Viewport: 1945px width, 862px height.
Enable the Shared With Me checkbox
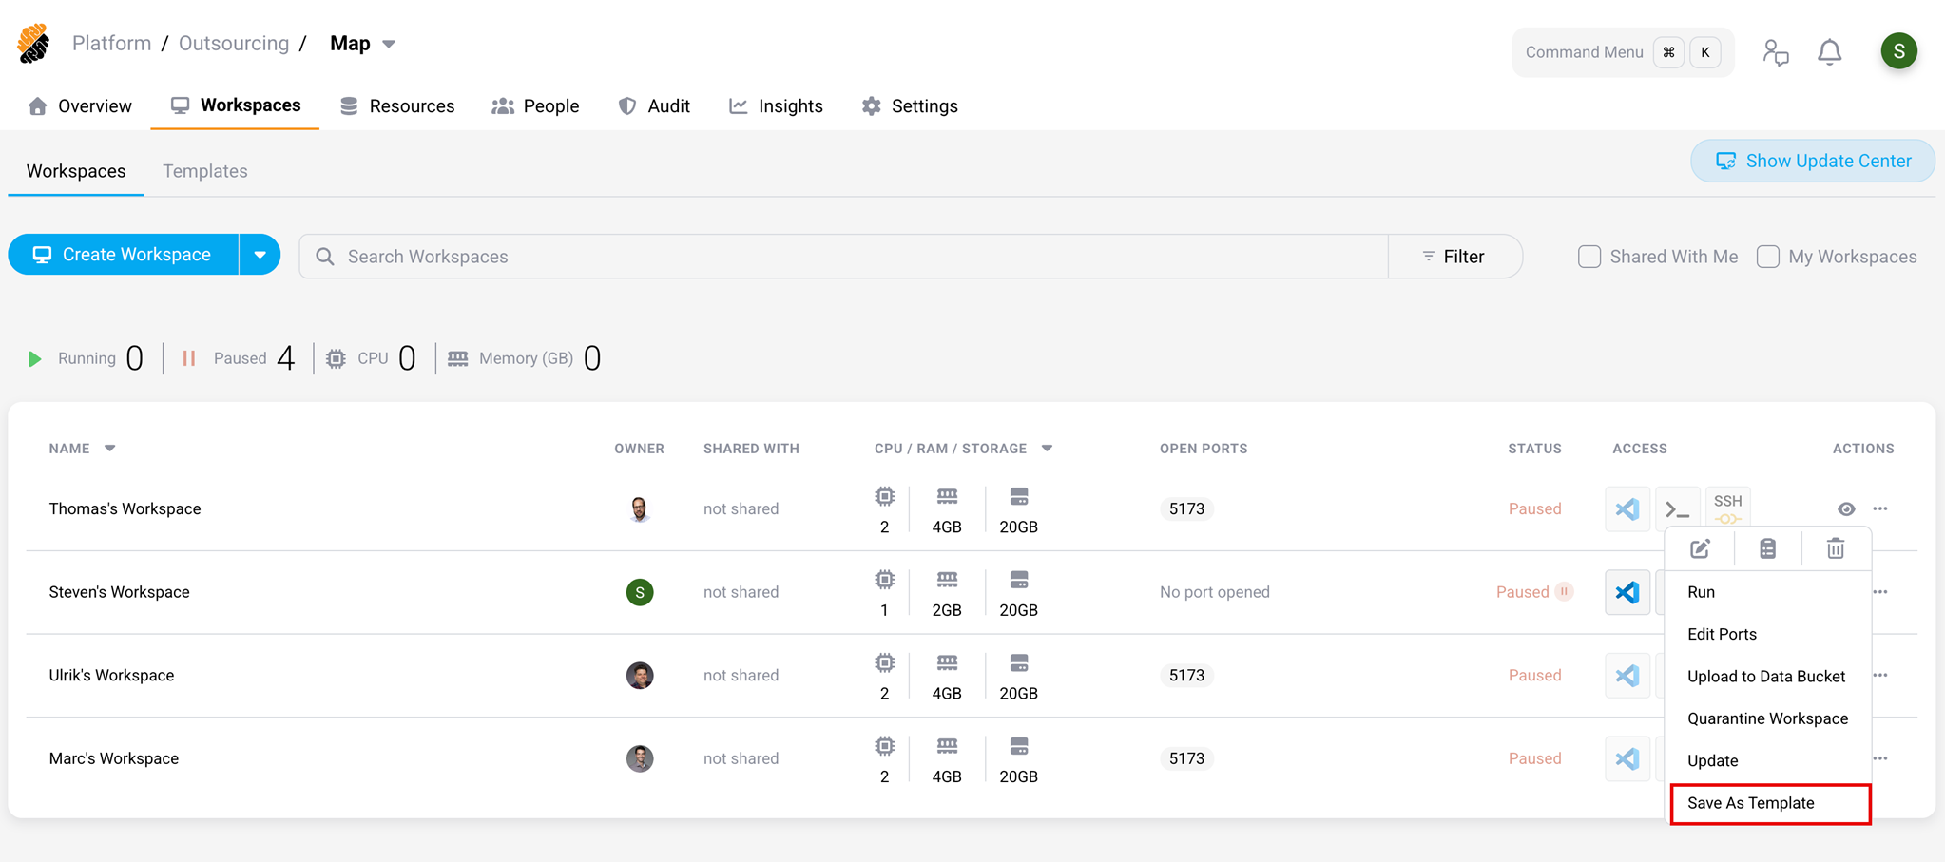tap(1589, 257)
